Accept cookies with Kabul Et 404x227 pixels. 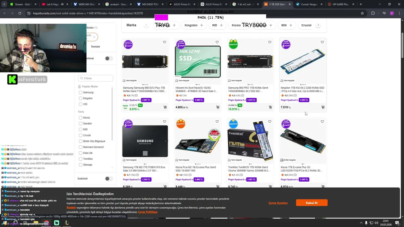312,203
